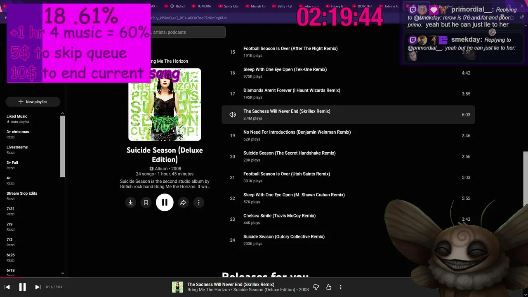The width and height of the screenshot is (528, 297).
Task: Click the sidebar playlist scrollbar thumb
Action: pos(63,146)
